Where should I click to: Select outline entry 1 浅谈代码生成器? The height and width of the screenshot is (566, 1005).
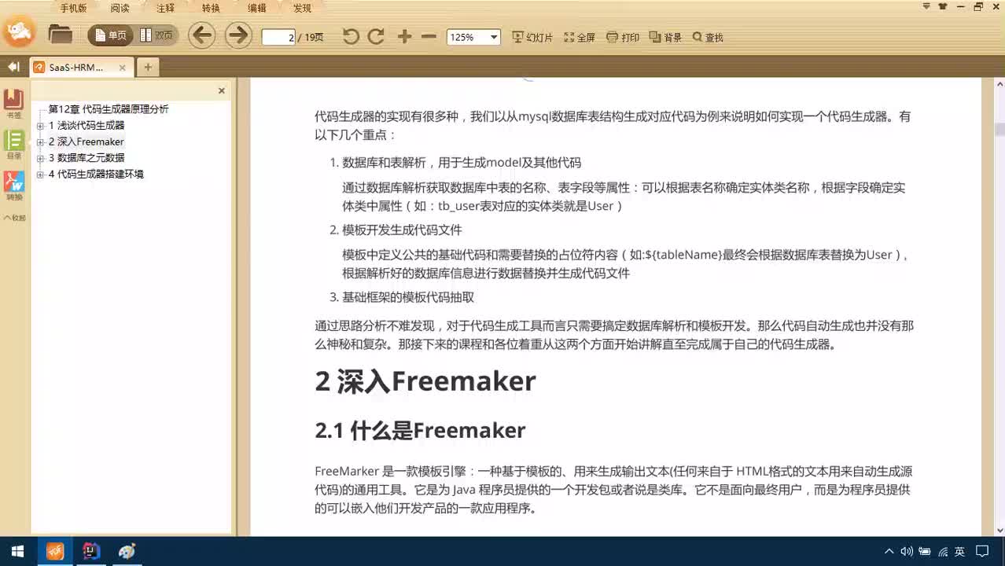click(x=87, y=126)
